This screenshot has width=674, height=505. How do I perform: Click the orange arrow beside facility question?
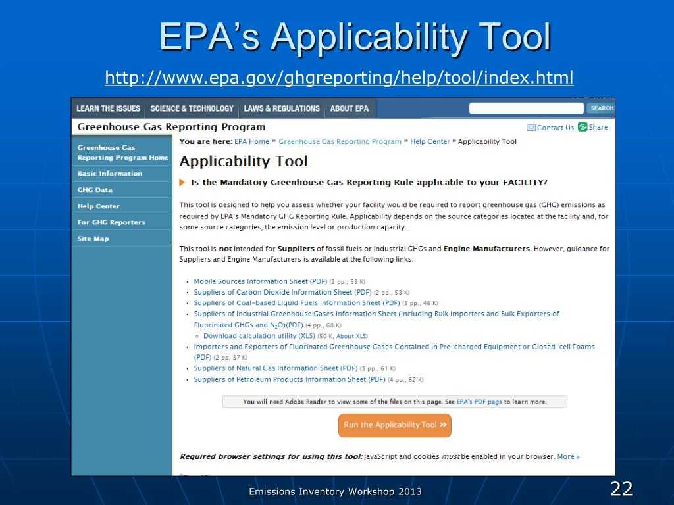point(182,183)
